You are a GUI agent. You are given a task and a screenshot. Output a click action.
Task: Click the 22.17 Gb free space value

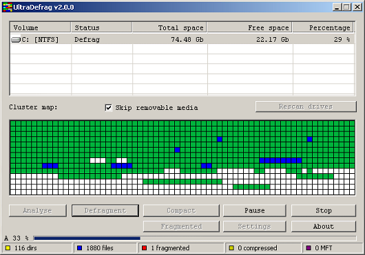(x=273, y=40)
